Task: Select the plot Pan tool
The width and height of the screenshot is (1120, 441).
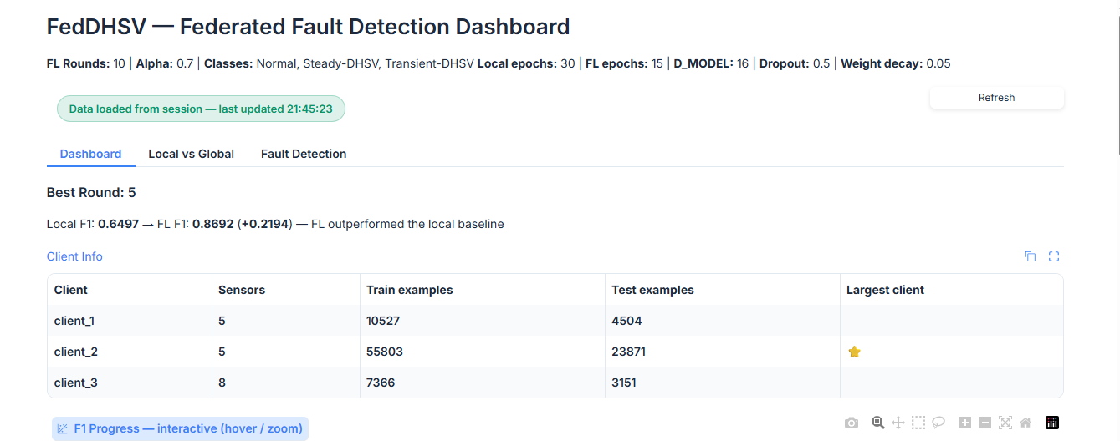Action: pyautogui.click(x=898, y=423)
